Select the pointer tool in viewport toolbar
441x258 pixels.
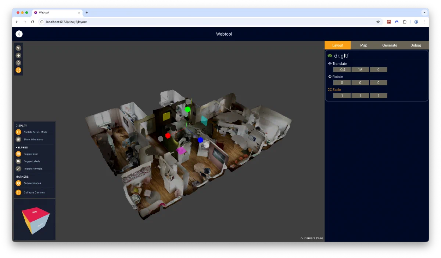18,48
